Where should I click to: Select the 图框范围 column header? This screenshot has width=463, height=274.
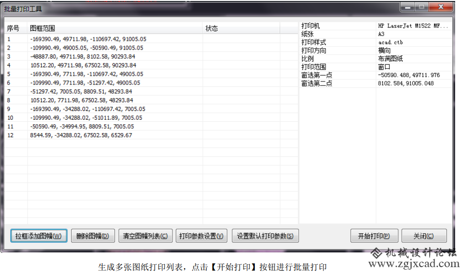115,28
